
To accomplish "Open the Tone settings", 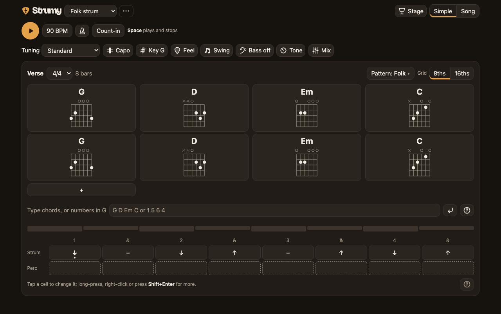I will (x=291, y=50).
